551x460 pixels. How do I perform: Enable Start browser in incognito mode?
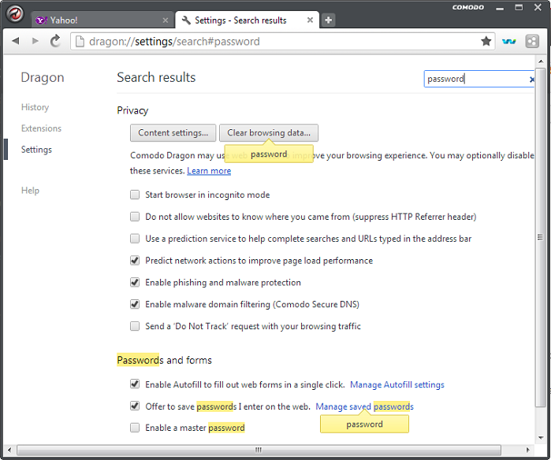point(135,195)
